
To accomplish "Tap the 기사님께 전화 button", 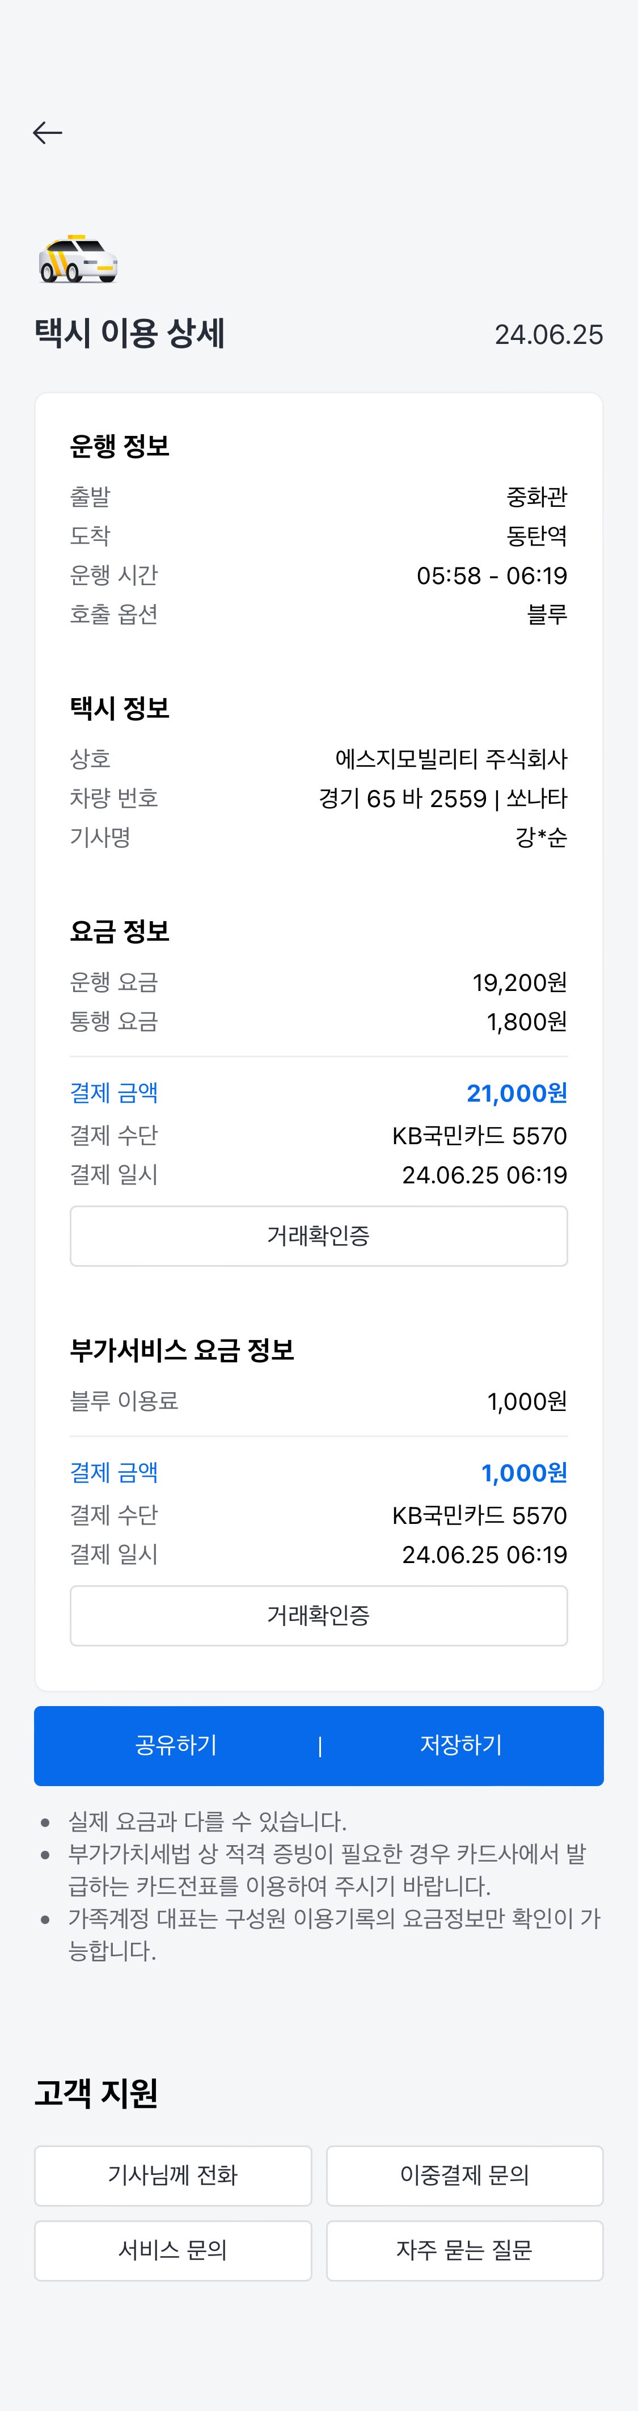I will tap(173, 2175).
